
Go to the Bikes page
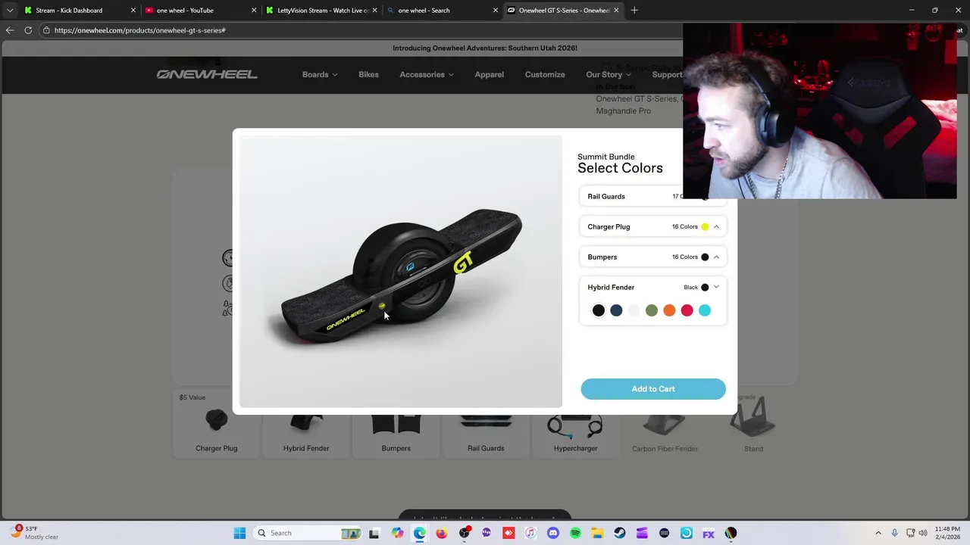[368, 74]
